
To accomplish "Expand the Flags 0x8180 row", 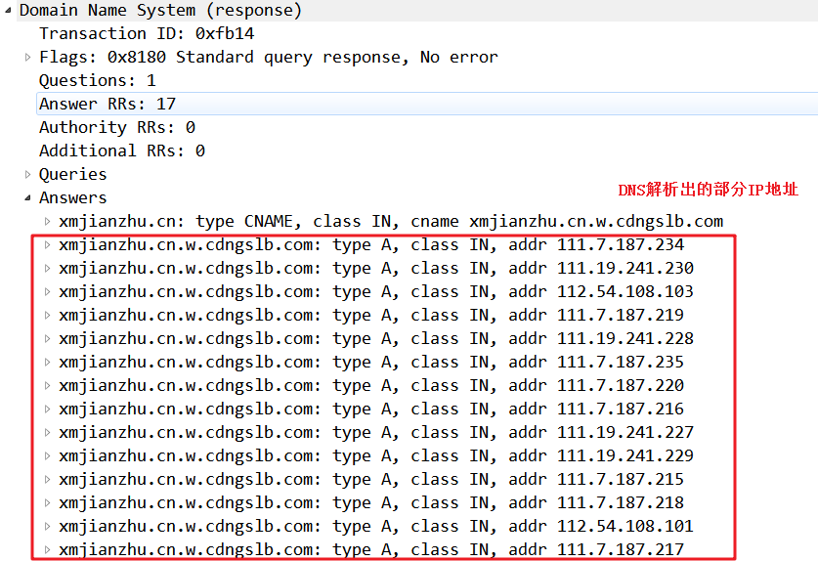I will (x=27, y=57).
